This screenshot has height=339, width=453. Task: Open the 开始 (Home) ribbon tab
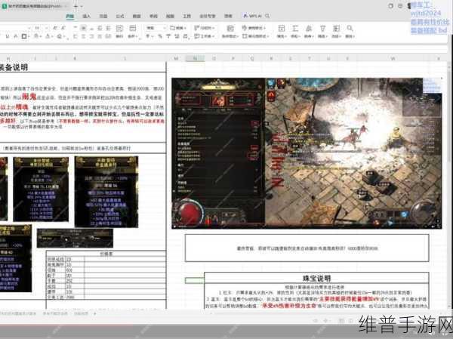[x=70, y=16]
